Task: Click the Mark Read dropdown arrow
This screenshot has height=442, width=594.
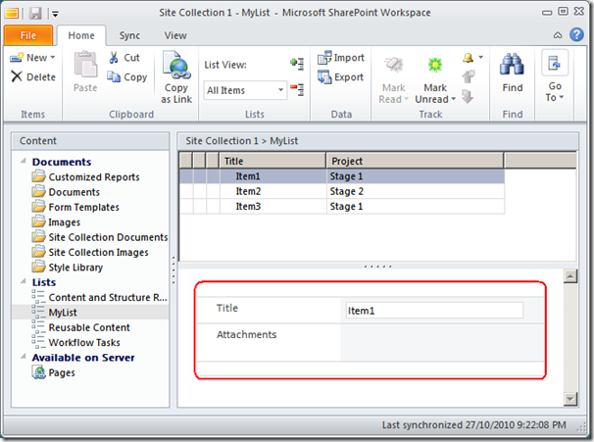Action: coord(407,99)
